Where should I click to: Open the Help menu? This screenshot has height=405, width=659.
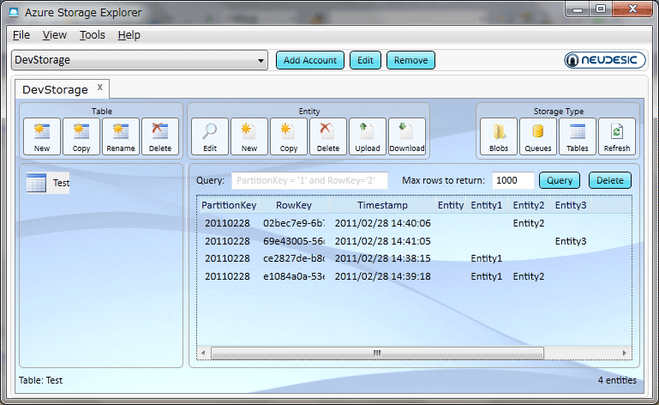129,35
